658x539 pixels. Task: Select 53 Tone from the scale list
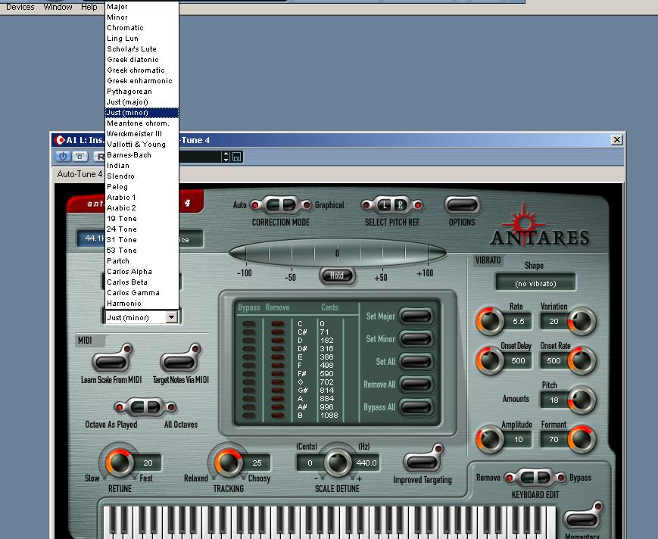pyautogui.click(x=142, y=251)
